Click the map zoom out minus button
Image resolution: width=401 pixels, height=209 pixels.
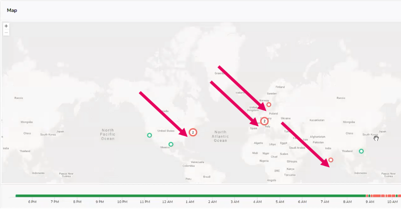[x=6, y=33]
